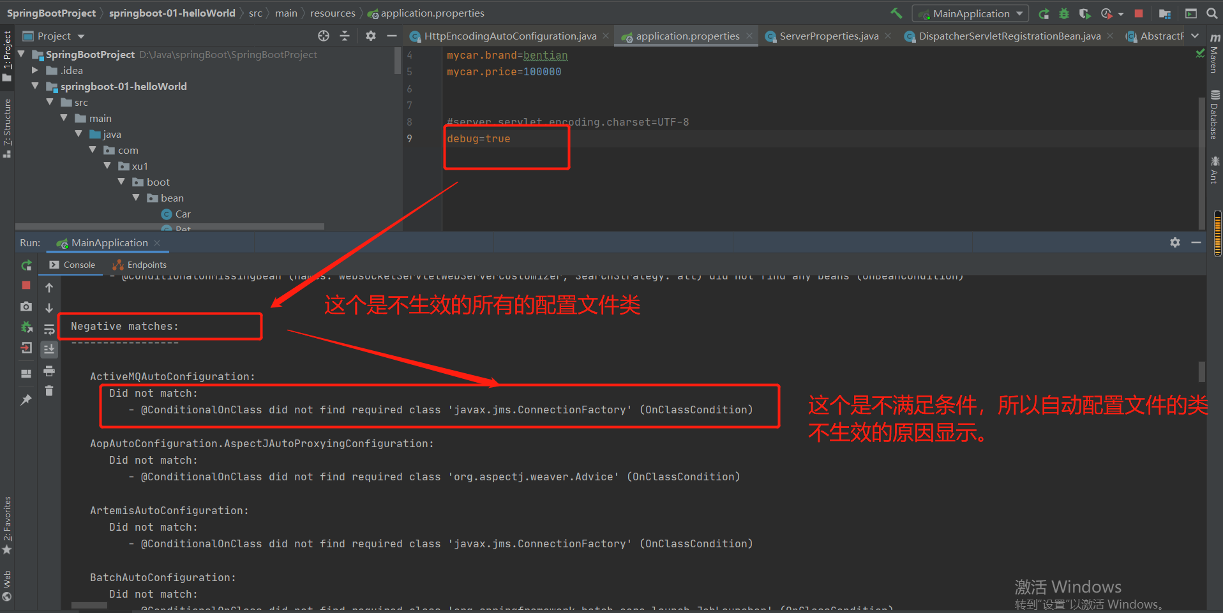Switch to the Endpoints tab
Image resolution: width=1223 pixels, height=613 pixels.
139,265
